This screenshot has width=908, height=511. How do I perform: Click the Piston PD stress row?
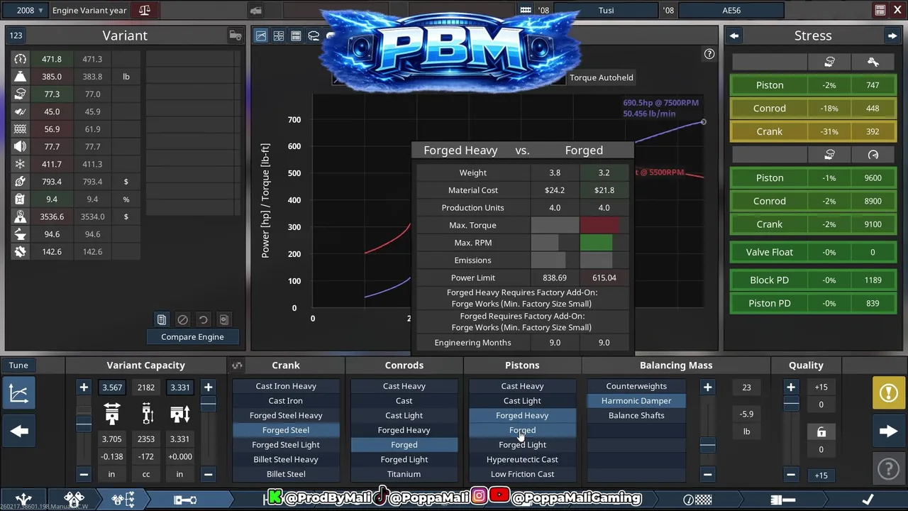[813, 303]
